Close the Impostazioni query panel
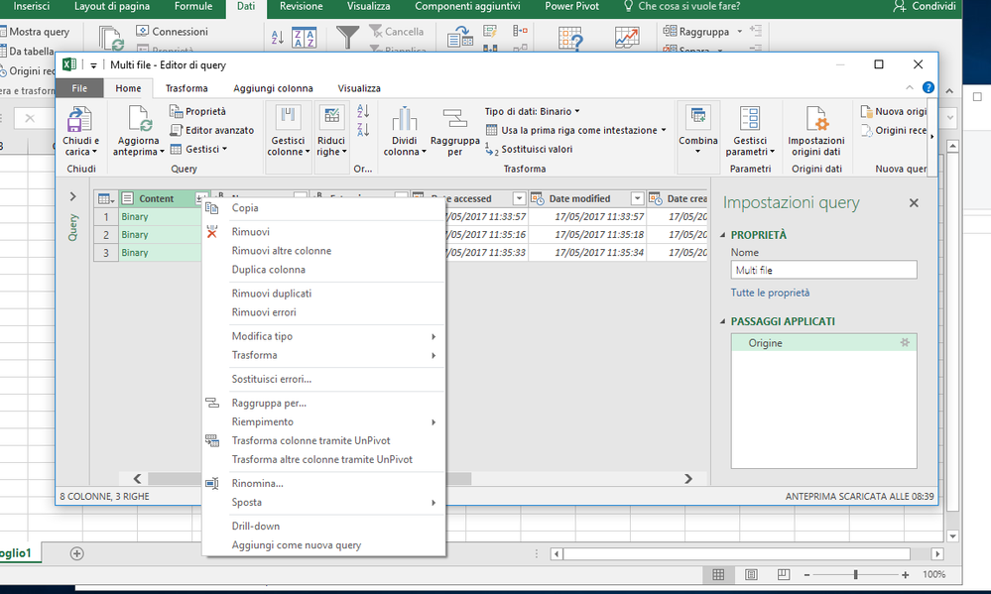Image resolution: width=991 pixels, height=594 pixels. pyautogui.click(x=914, y=203)
